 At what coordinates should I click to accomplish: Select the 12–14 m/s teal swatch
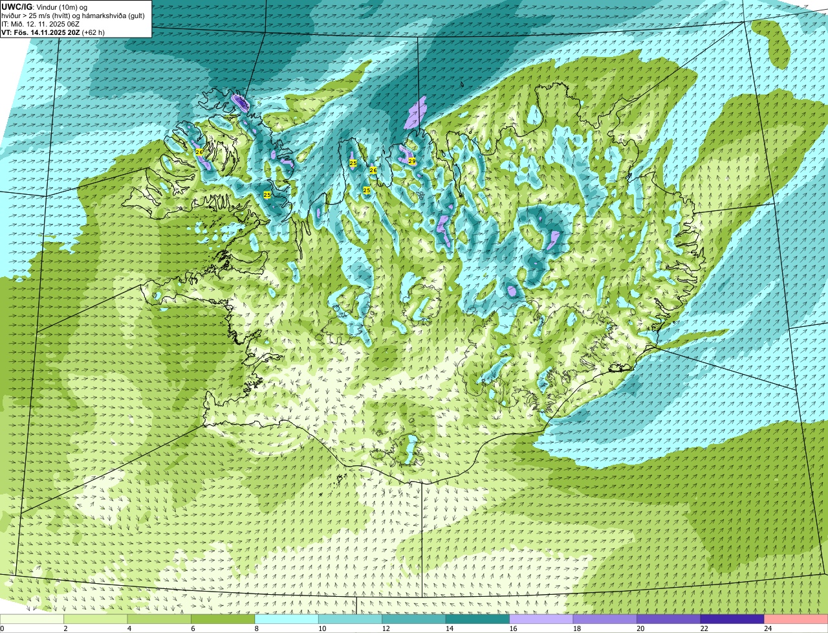point(414,619)
